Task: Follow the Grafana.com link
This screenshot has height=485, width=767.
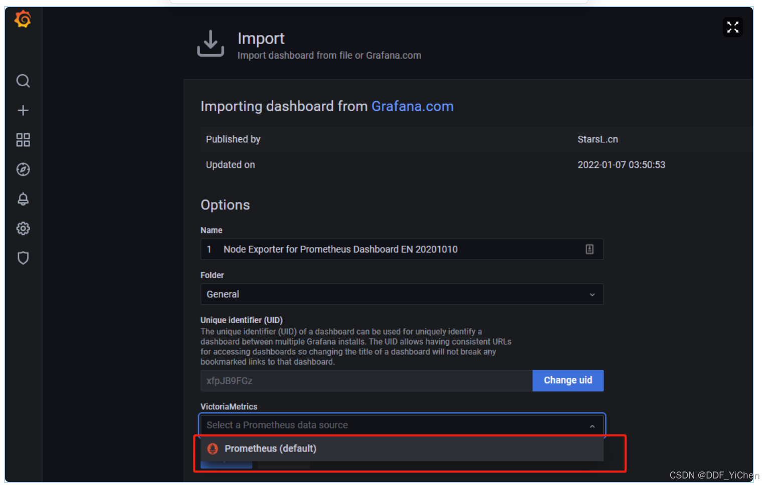Action: (412, 106)
